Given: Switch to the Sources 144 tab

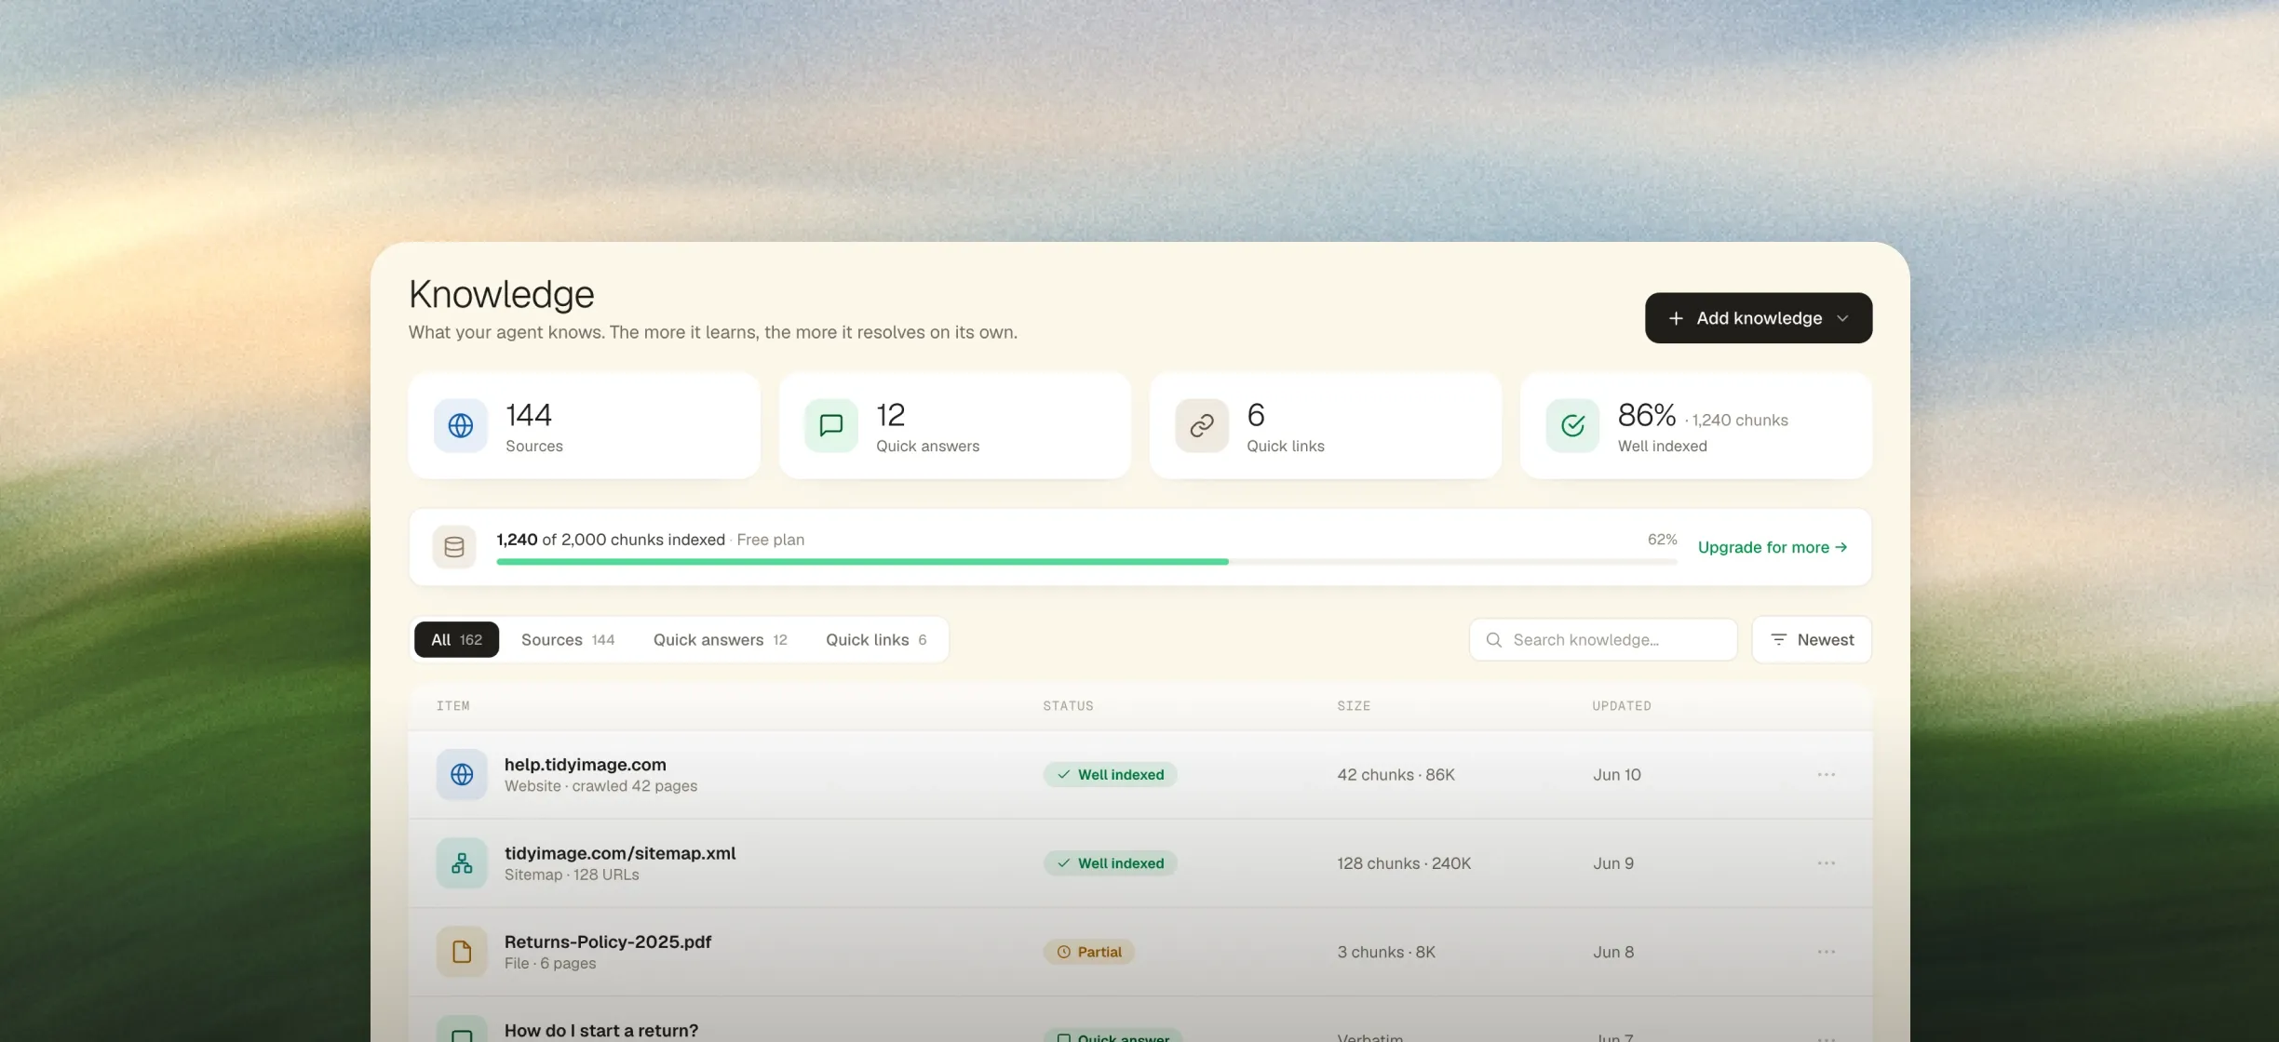Looking at the screenshot, I should tap(568, 640).
